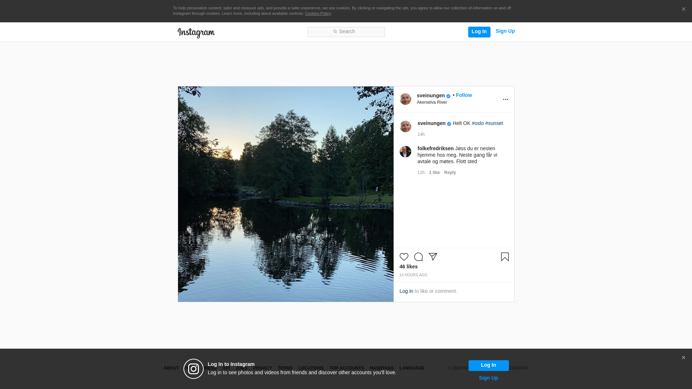Open the TOP ACCOUNTS footer link
The width and height of the screenshot is (692, 389).
pos(346,368)
